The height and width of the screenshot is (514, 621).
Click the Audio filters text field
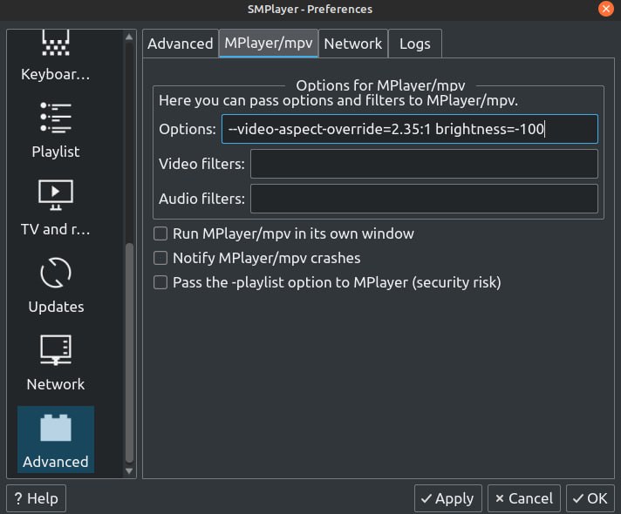pos(424,199)
